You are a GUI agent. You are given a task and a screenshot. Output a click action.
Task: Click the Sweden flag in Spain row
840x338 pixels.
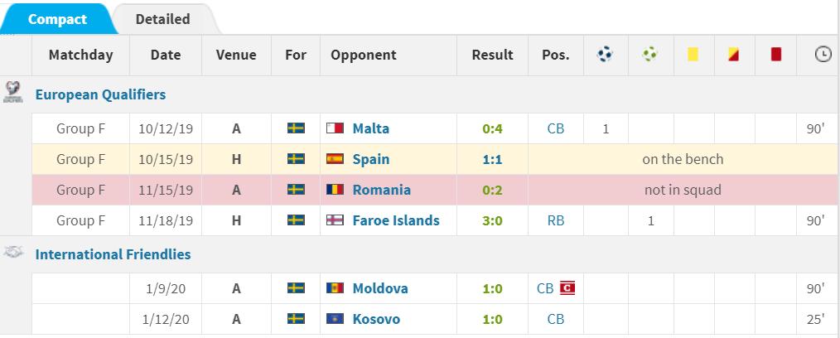(x=296, y=159)
